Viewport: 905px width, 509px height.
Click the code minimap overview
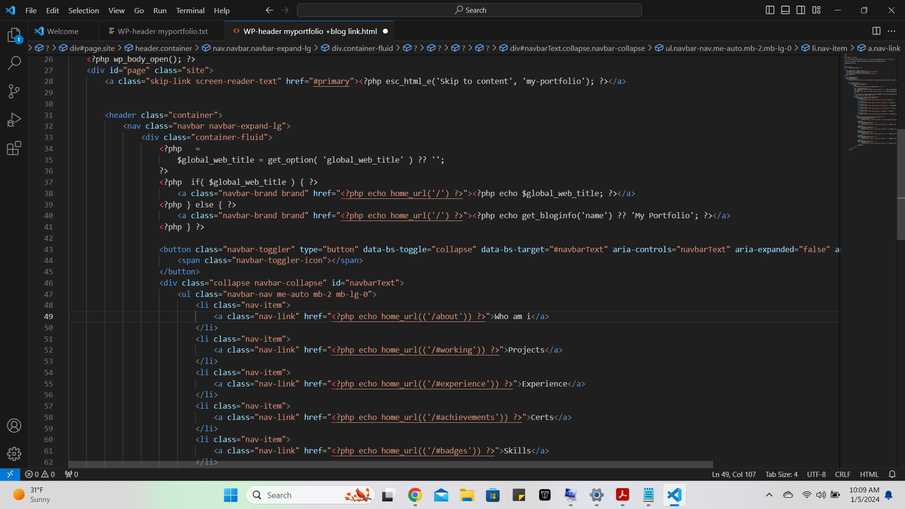click(x=870, y=102)
